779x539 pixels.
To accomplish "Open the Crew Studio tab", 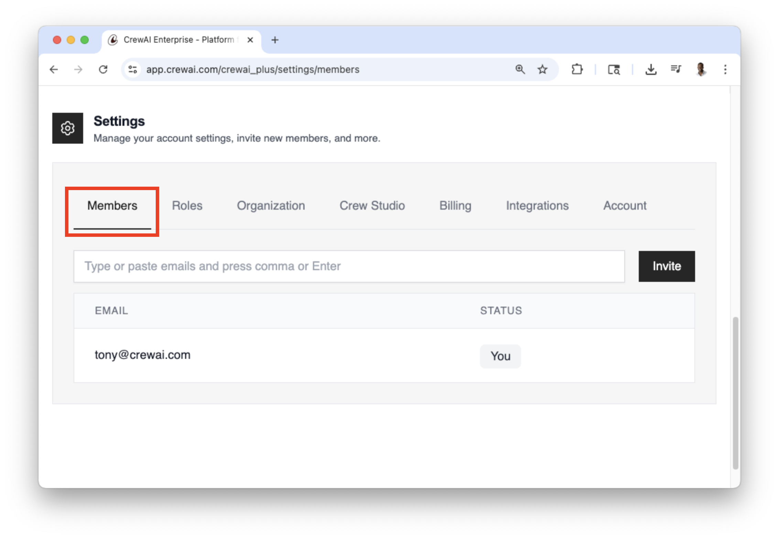I will pos(372,206).
